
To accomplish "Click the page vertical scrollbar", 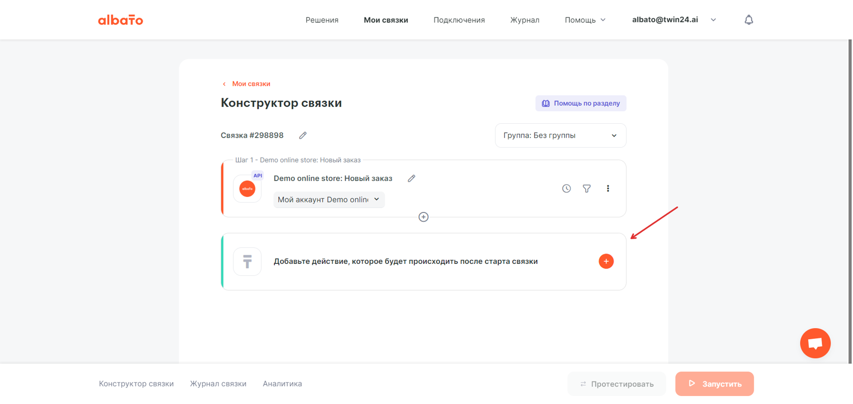I will click(850, 202).
